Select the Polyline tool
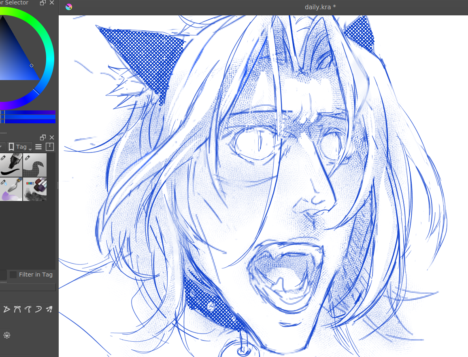Image resolution: width=468 pixels, height=357 pixels. 6,310
